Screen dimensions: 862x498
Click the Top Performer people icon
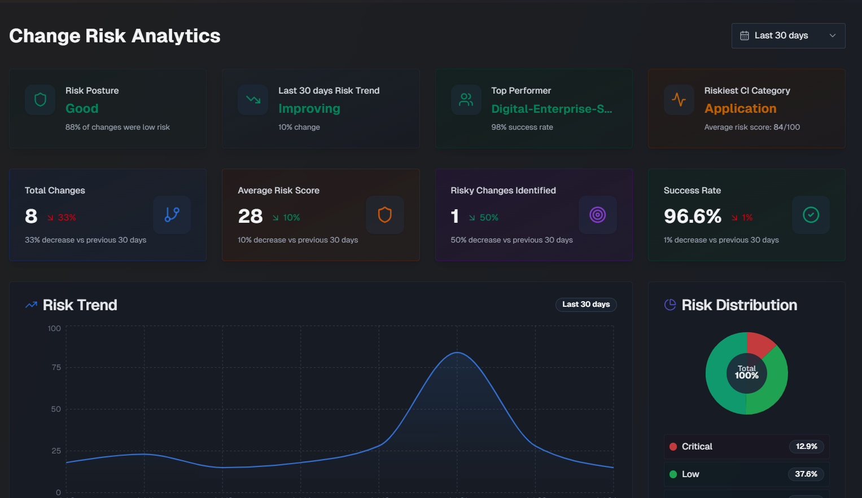[466, 99]
